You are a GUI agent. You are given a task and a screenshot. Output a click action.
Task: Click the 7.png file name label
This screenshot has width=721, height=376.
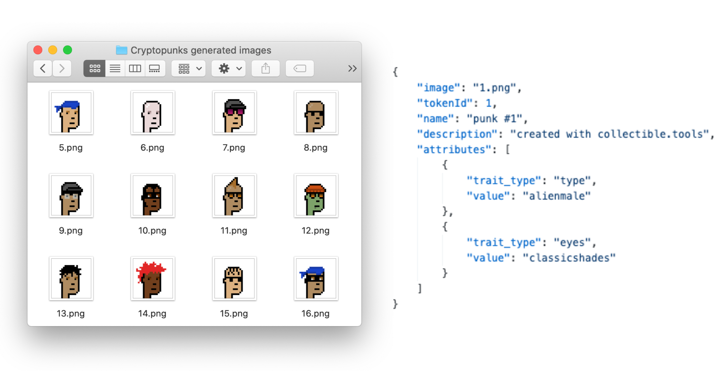point(234,148)
